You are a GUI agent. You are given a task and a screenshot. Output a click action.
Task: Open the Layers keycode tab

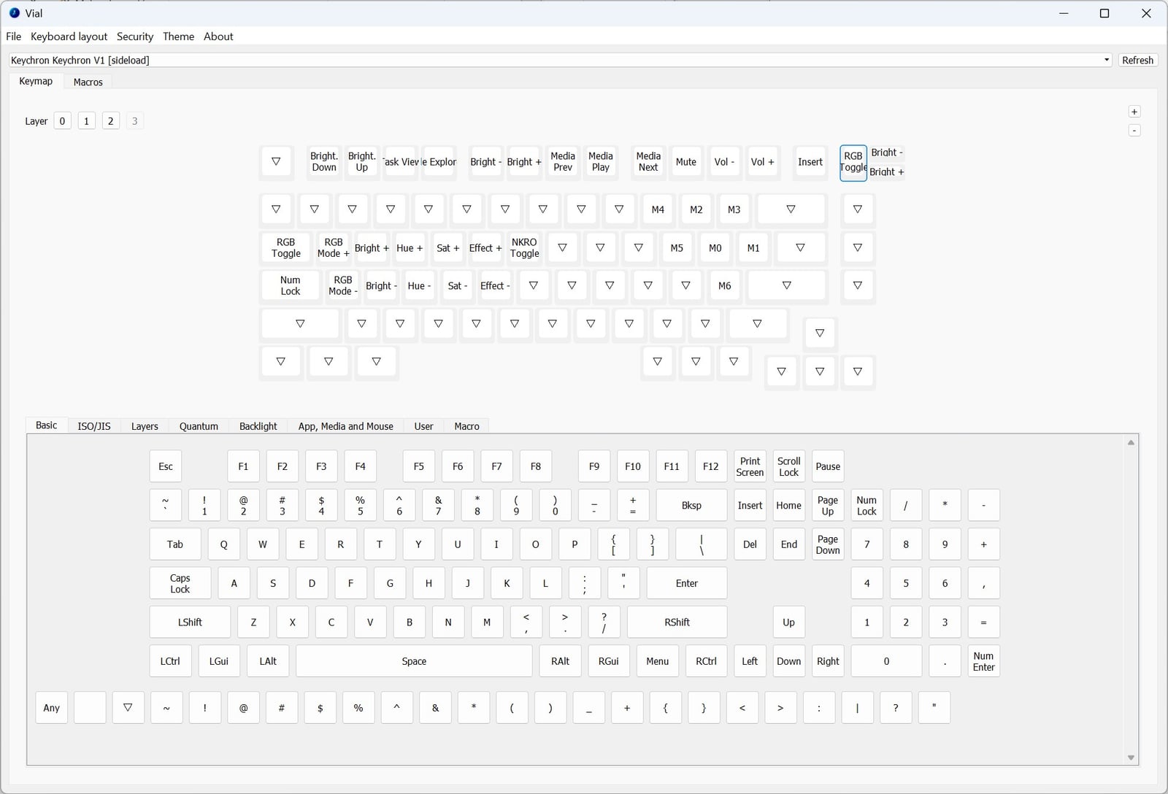point(145,426)
